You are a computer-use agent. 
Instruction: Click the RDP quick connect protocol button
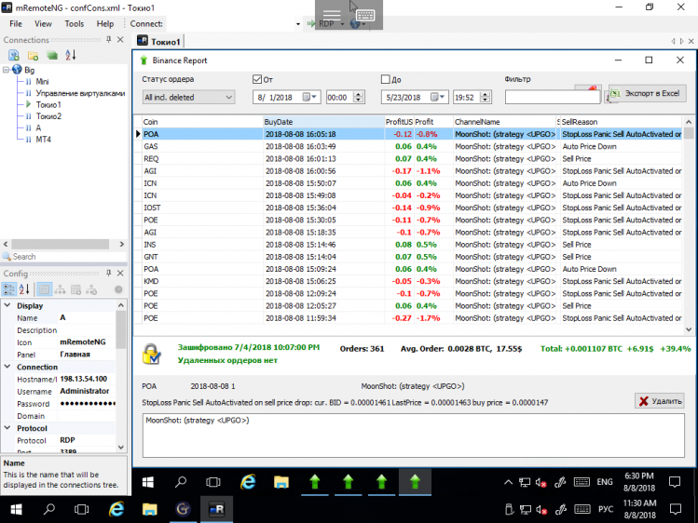pyautogui.click(x=326, y=24)
